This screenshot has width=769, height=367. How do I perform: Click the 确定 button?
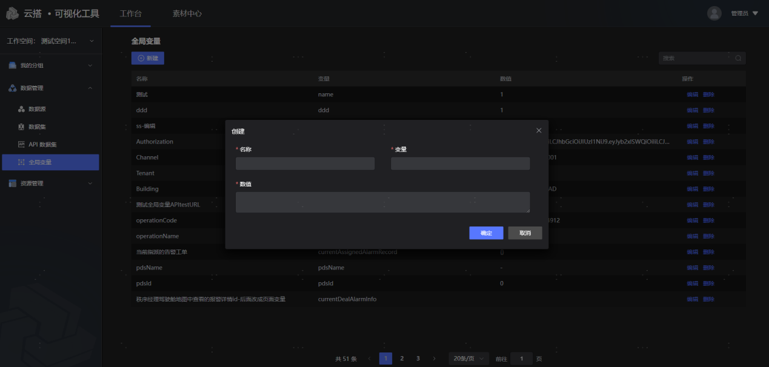tap(486, 233)
